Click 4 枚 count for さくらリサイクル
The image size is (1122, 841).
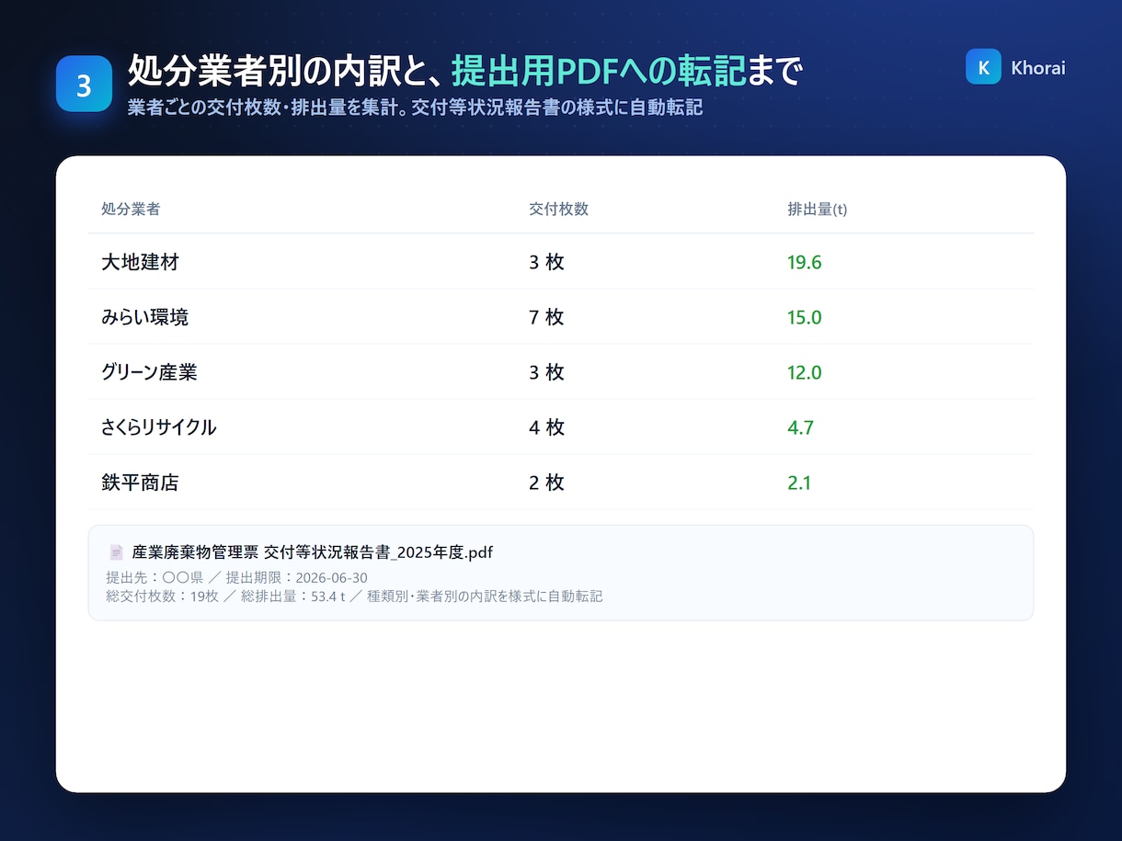point(546,427)
